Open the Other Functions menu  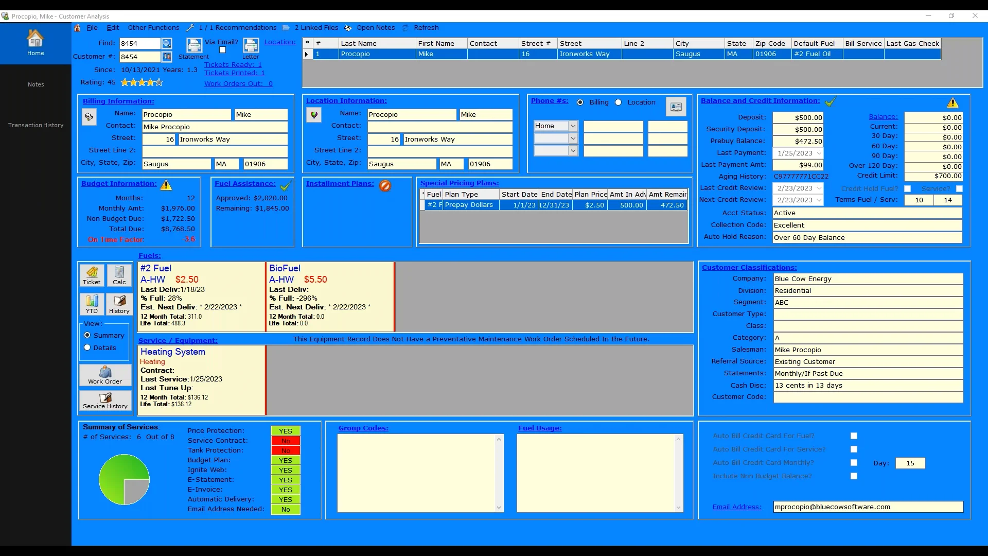pyautogui.click(x=153, y=27)
